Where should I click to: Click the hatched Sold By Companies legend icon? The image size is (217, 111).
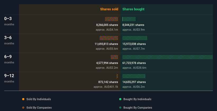(x=23, y=108)
